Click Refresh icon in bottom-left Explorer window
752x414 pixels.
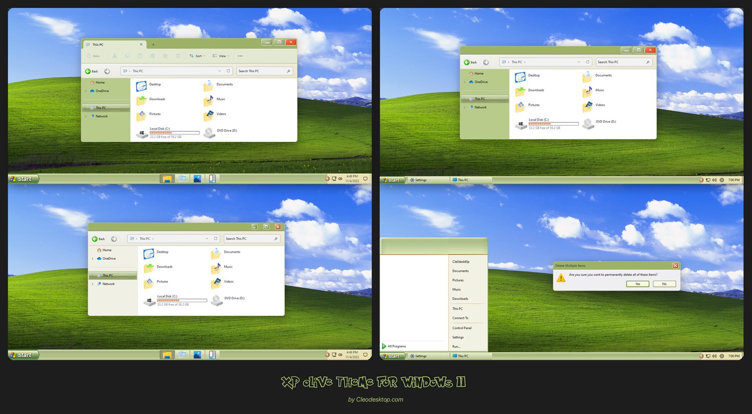(216, 239)
